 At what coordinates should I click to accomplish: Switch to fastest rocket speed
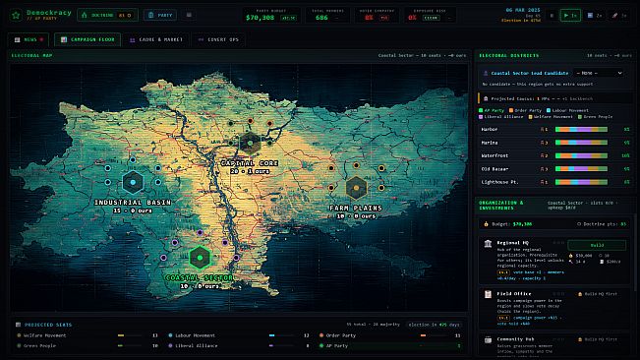click(x=618, y=16)
